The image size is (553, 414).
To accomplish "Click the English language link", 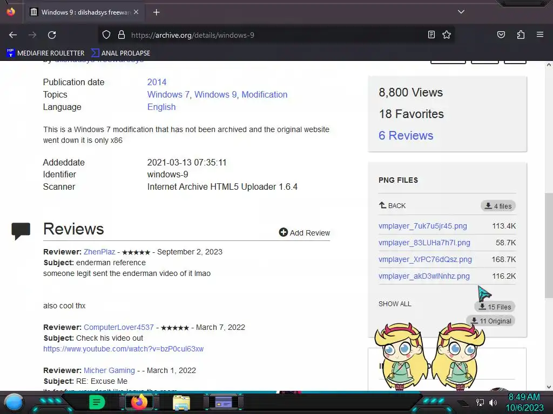I will 161,107.
